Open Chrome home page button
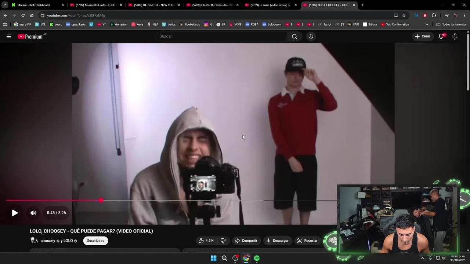Viewport: 470px width, 264px height. point(32,15)
